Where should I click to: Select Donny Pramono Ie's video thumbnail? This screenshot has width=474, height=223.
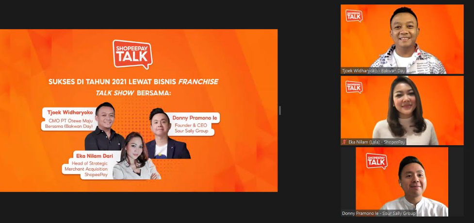pyautogui.click(x=402, y=182)
